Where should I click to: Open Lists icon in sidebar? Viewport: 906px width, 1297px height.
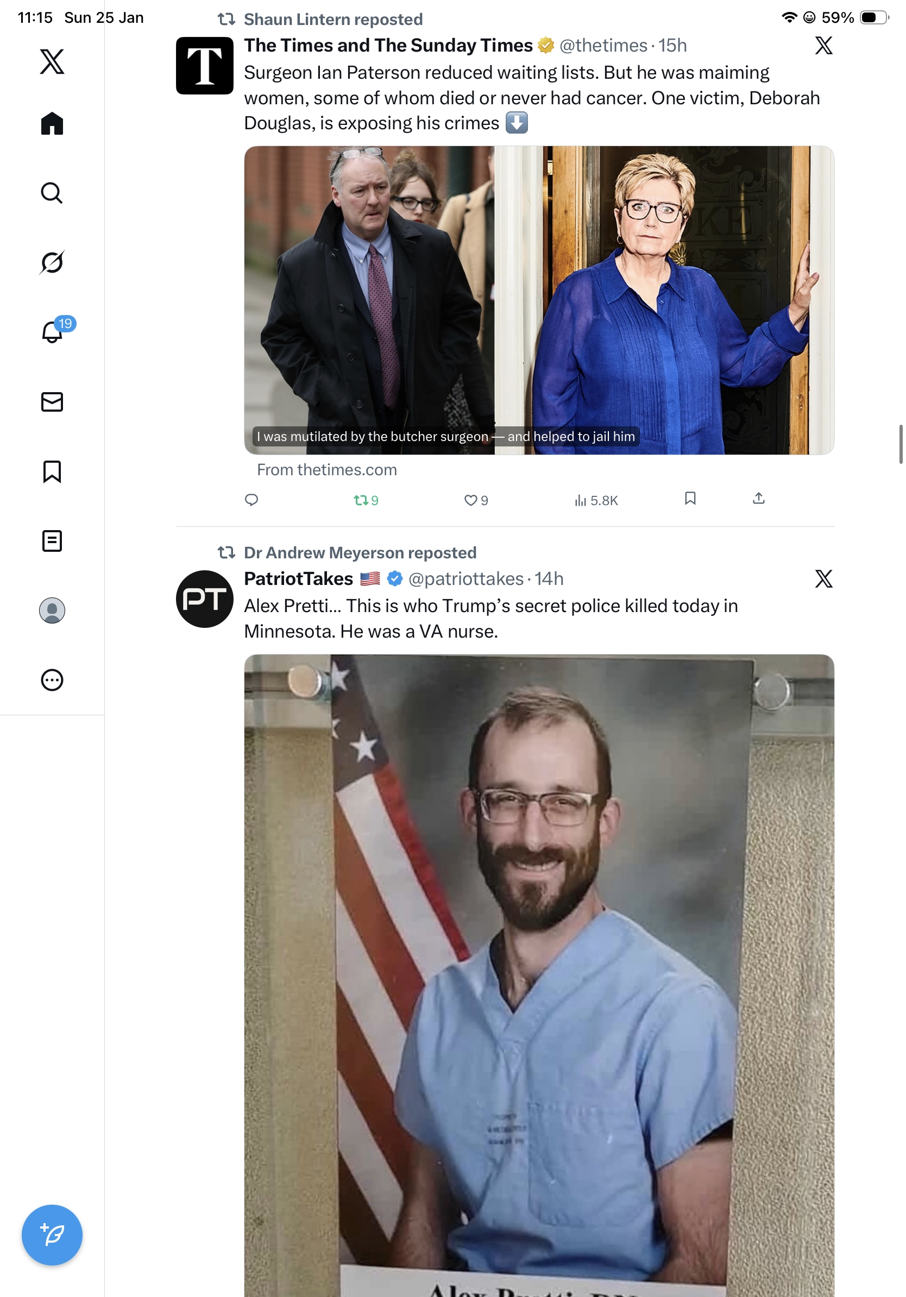pyautogui.click(x=52, y=540)
